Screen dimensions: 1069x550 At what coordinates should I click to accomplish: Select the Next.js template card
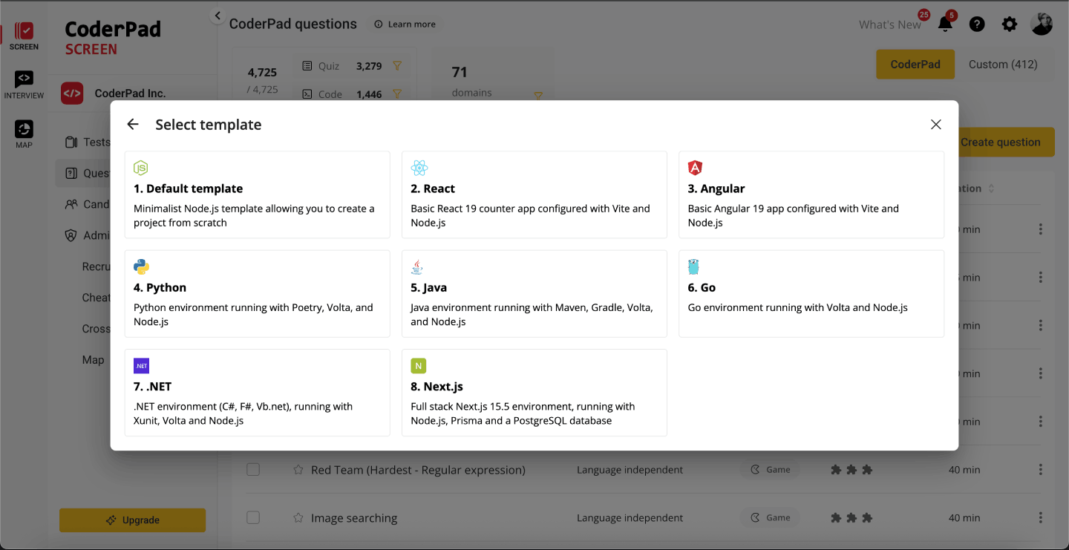[534, 392]
